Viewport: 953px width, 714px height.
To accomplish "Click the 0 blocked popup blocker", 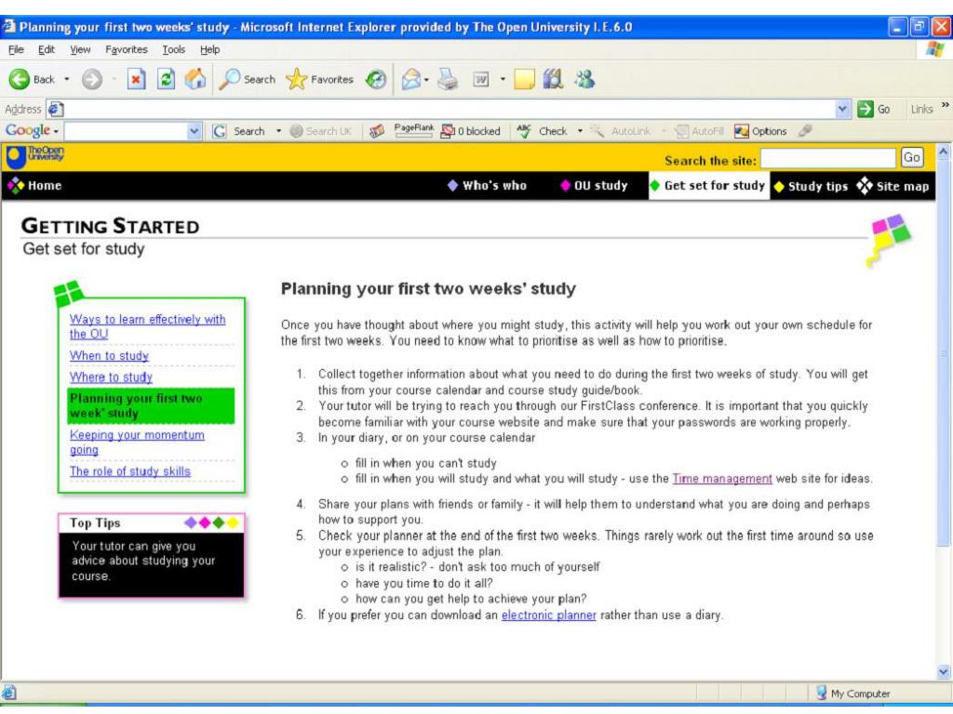I will pyautogui.click(x=471, y=131).
